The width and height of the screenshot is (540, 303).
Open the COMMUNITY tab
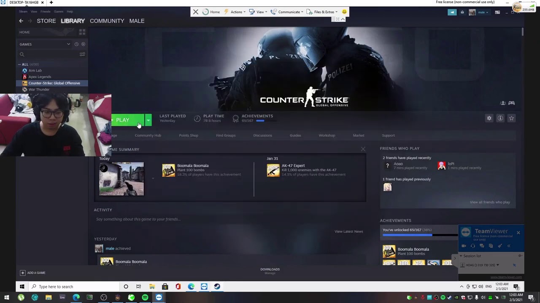(x=107, y=21)
